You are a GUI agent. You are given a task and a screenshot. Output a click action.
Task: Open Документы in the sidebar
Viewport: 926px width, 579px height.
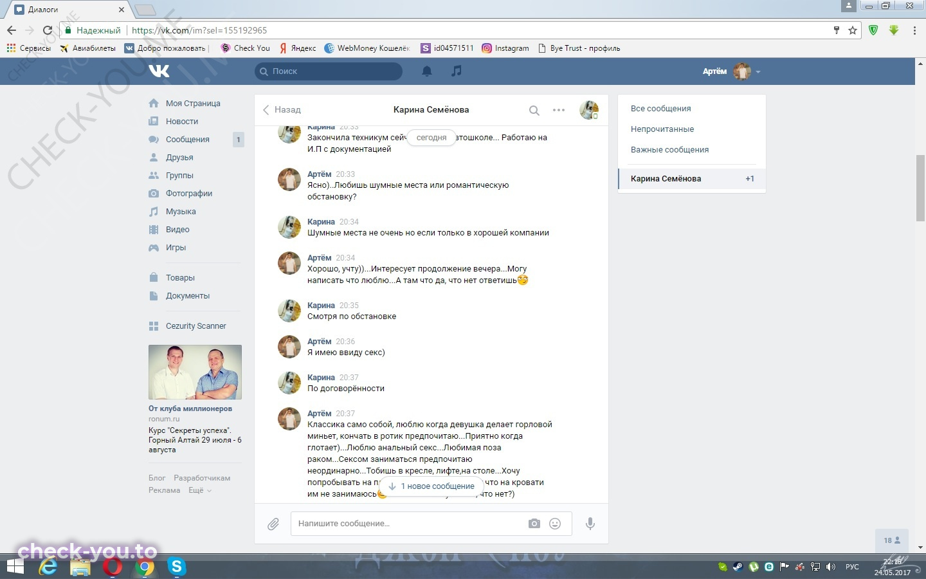[188, 296]
